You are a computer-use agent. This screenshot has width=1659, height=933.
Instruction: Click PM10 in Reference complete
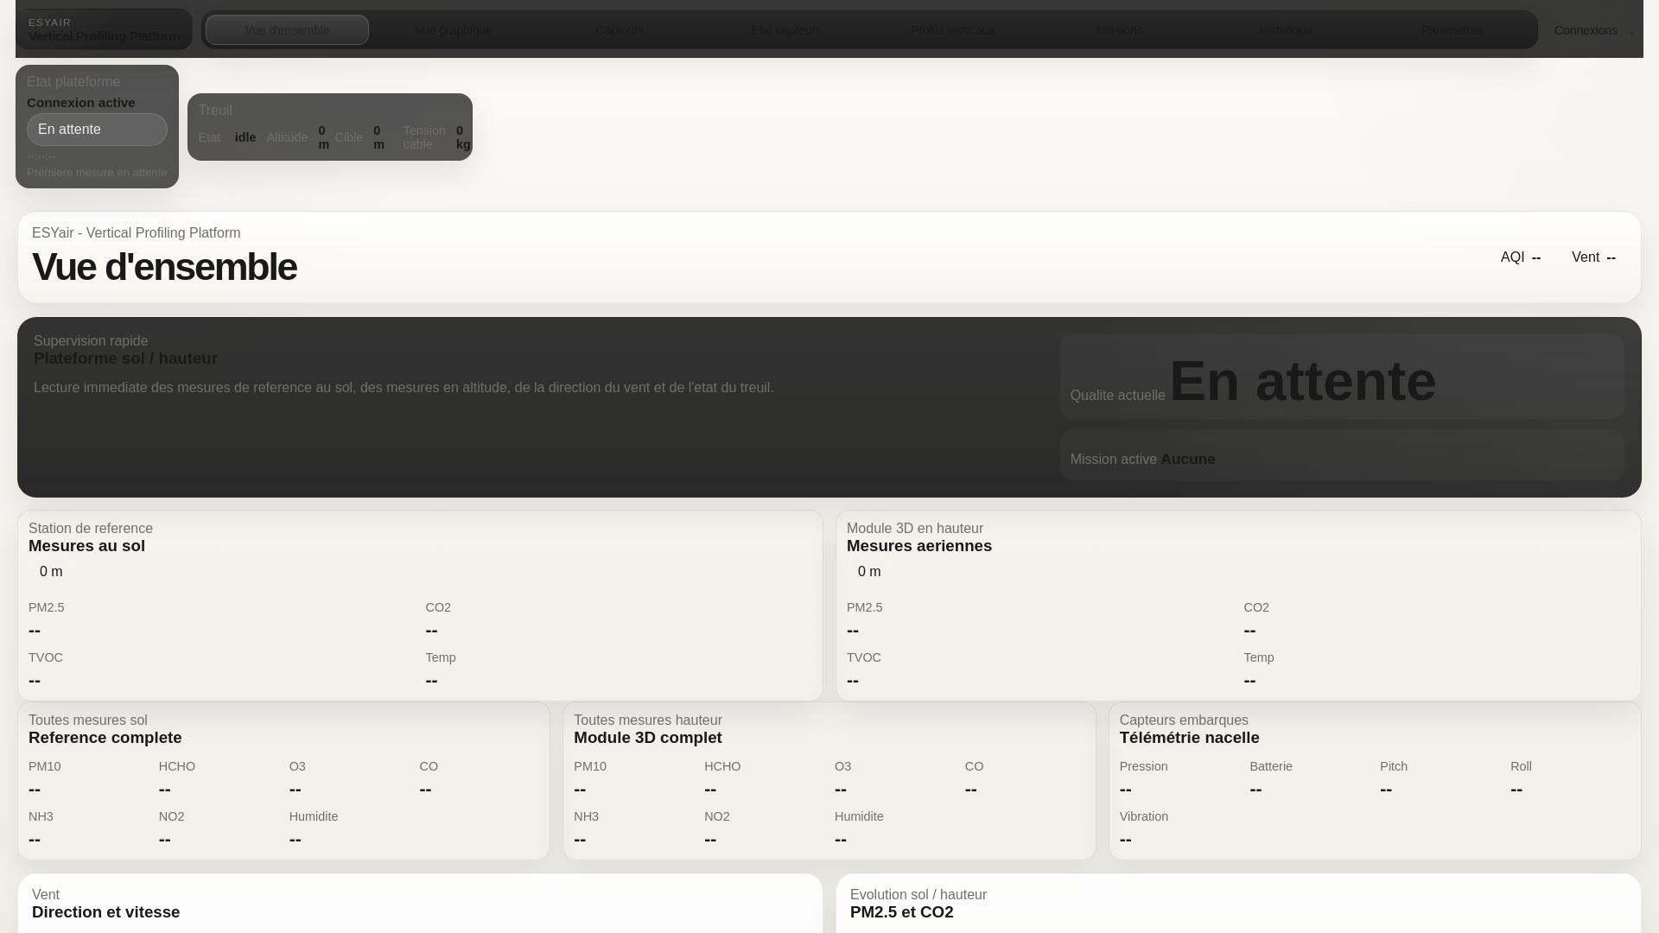(x=45, y=766)
